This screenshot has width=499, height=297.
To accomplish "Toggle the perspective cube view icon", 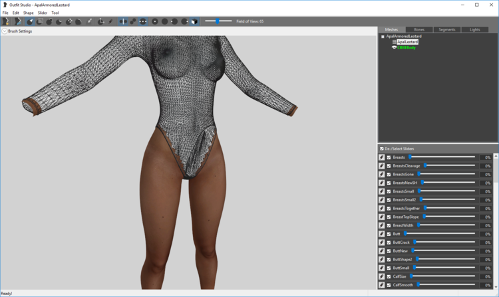I will tap(194, 21).
